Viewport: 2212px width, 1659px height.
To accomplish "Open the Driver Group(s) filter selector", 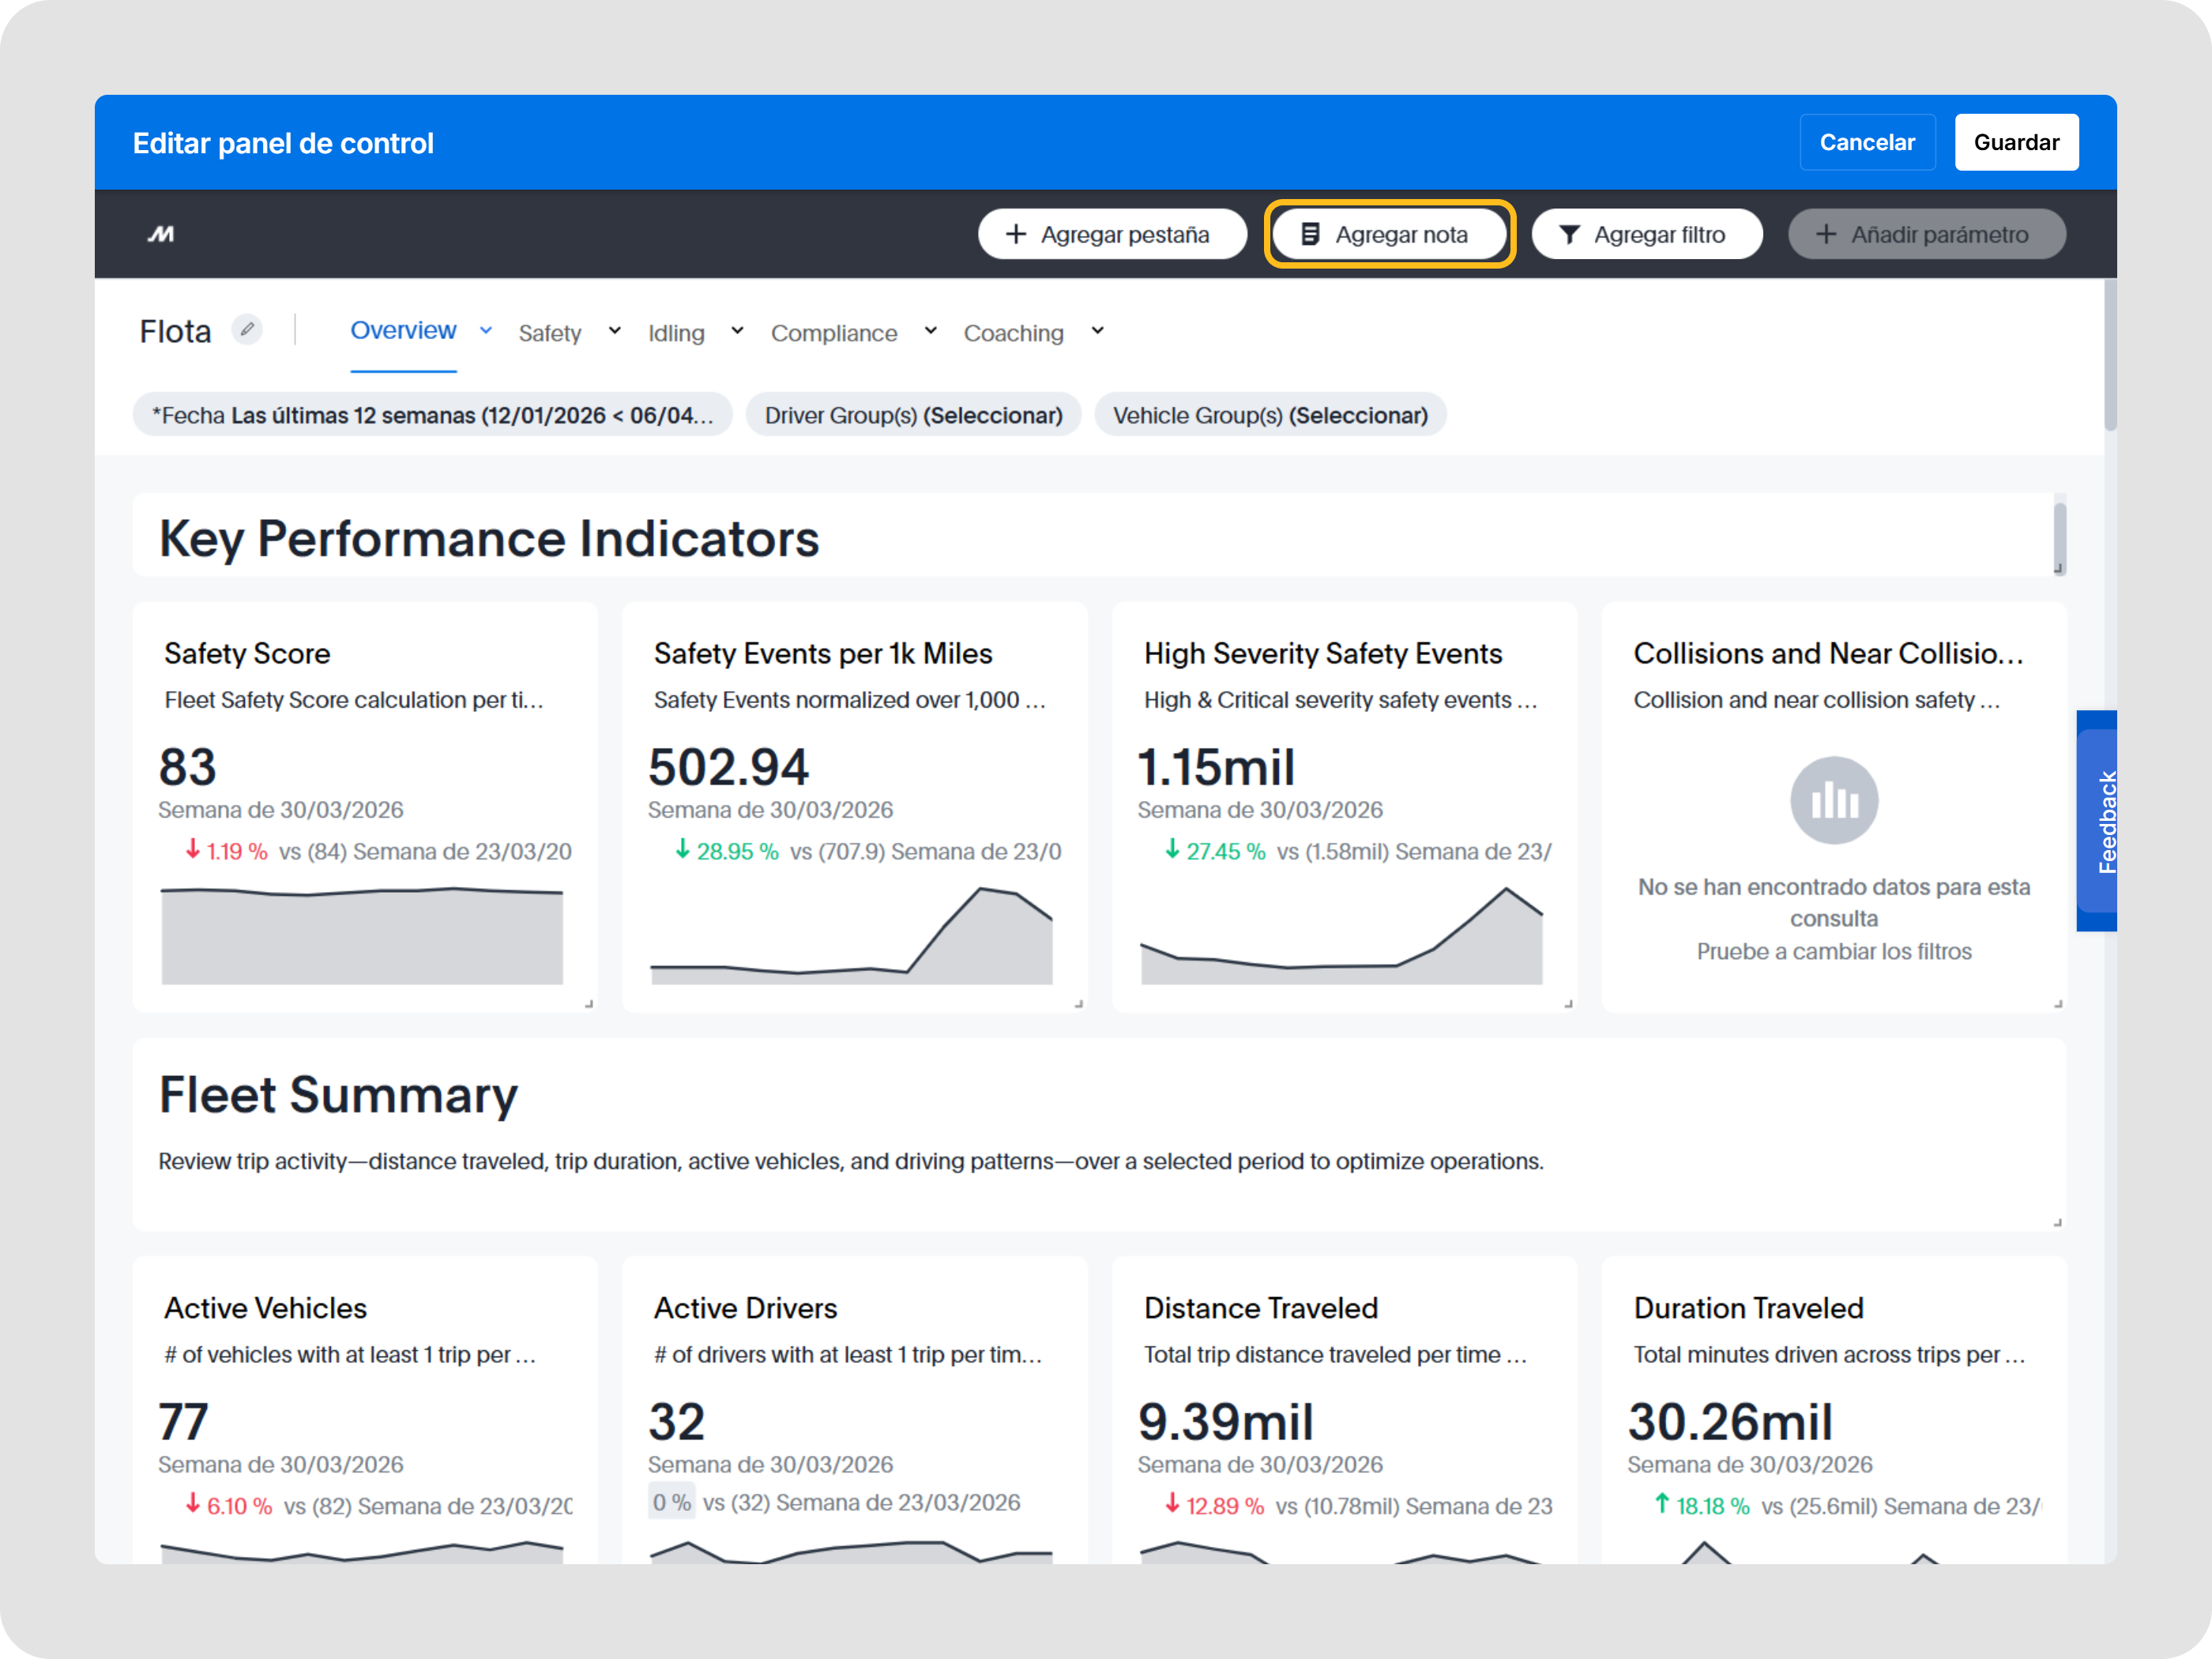I will coord(913,415).
